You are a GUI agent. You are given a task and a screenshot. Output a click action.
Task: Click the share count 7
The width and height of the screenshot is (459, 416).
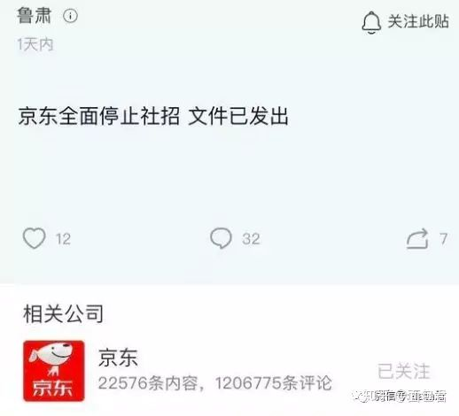tap(443, 239)
